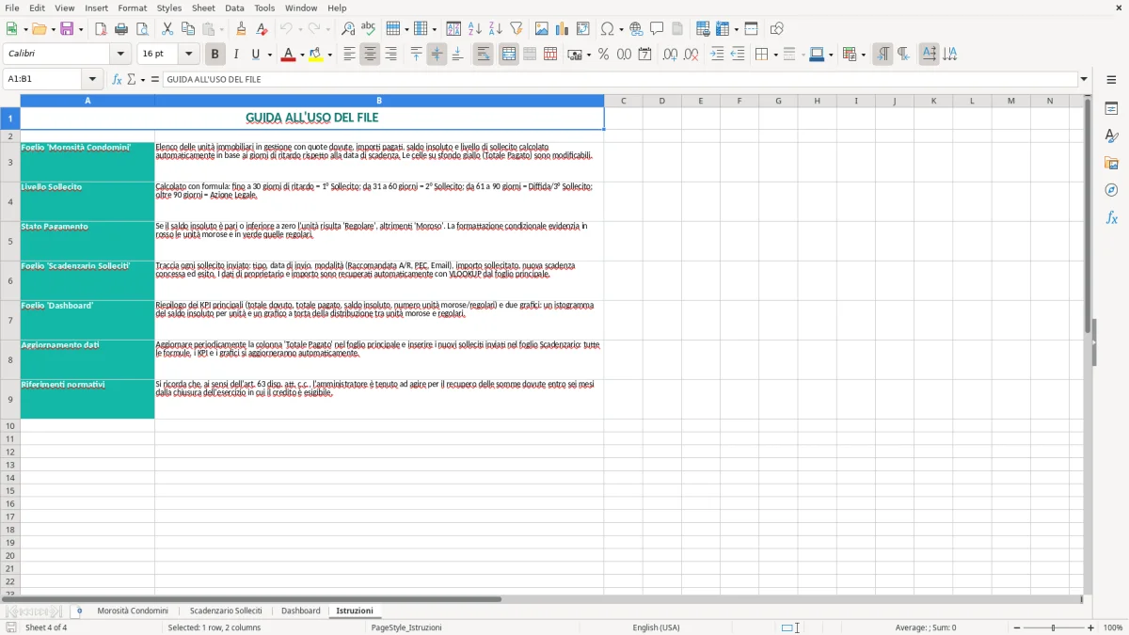Sort descending Z to A
The image size is (1129, 635).
coord(496,29)
